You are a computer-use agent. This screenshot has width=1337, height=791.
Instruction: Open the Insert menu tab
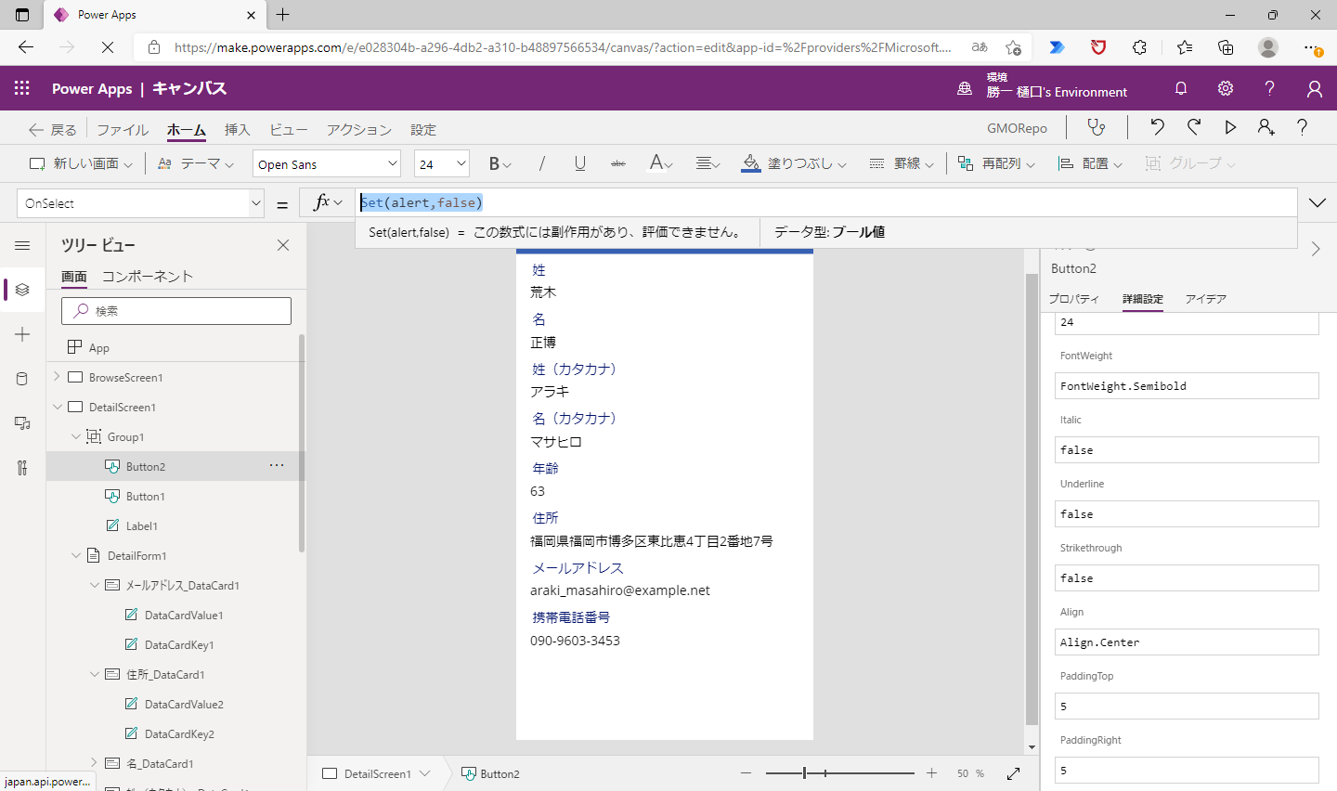pos(238,130)
